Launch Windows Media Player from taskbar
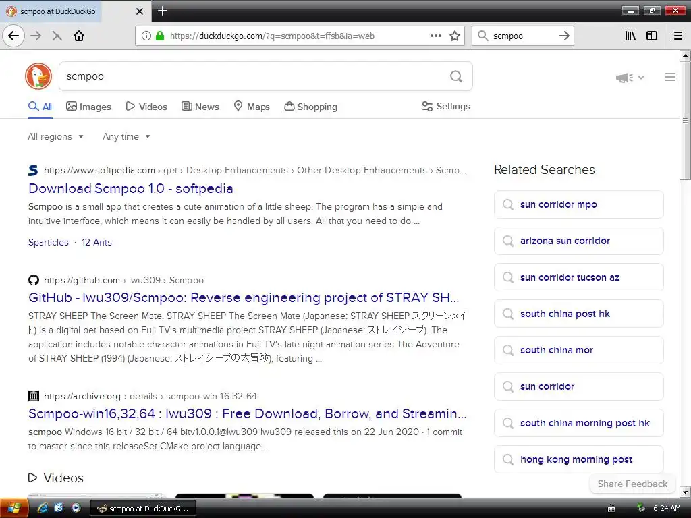Viewport: 691px width, 518px height. (x=76, y=508)
